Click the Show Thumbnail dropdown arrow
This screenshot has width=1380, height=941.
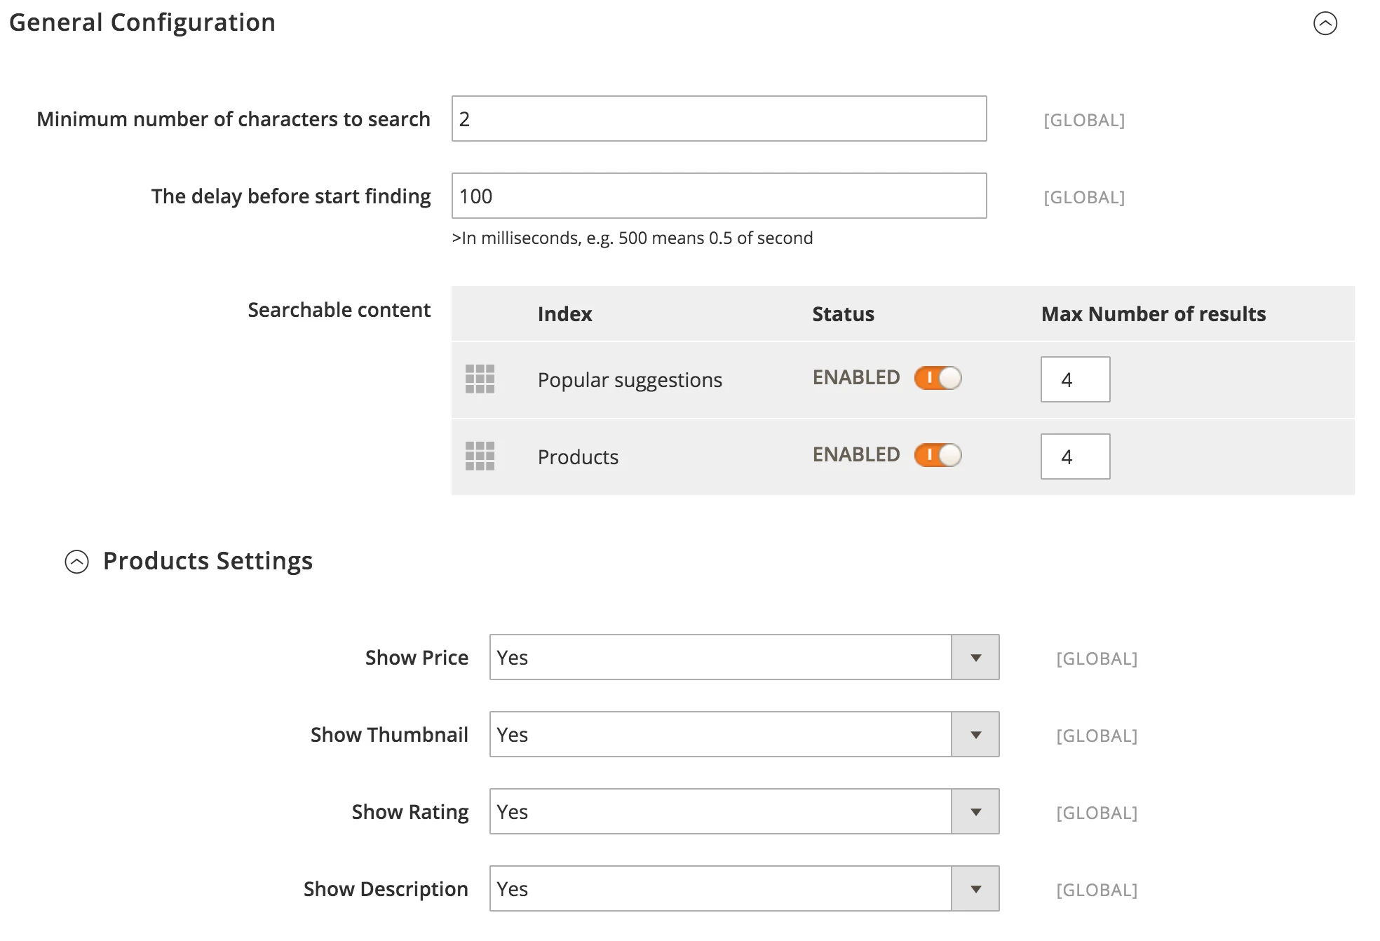point(975,734)
